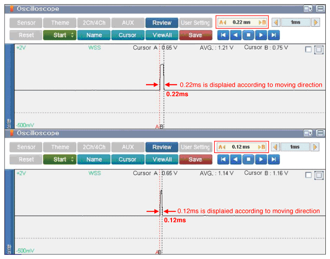Step backward in bottom oscilloscope playback

(x=236, y=159)
